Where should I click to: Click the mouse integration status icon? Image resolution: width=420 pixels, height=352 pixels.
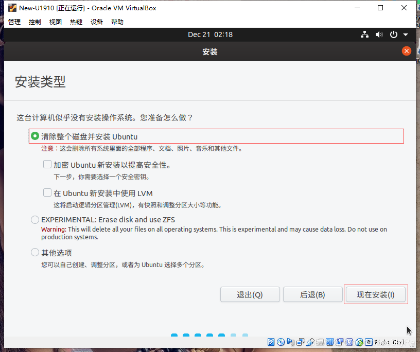(359, 342)
